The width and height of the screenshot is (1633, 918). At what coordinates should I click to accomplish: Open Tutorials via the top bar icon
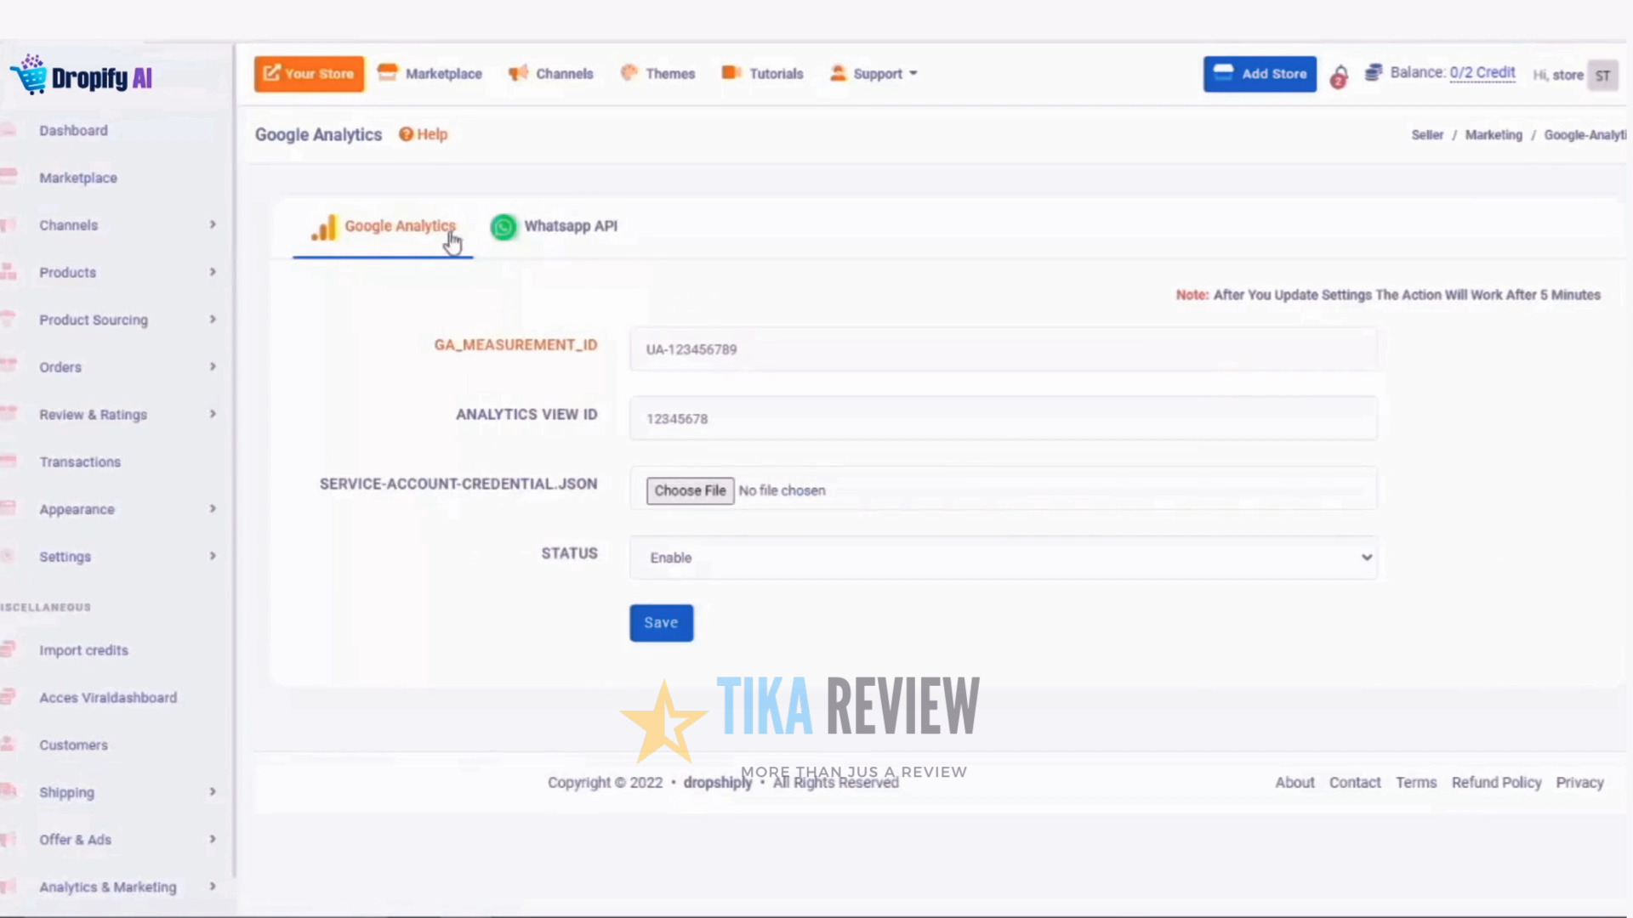[x=731, y=73]
